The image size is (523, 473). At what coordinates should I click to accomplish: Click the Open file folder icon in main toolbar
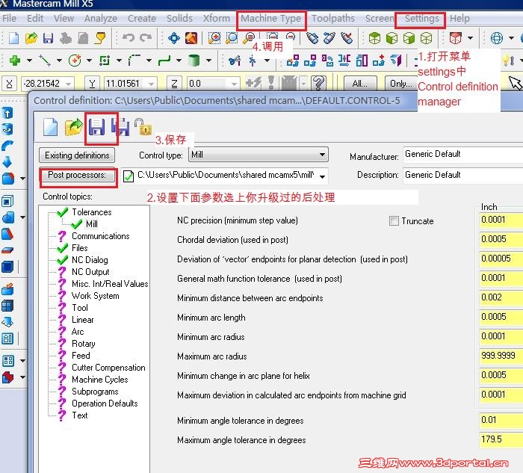[x=31, y=38]
